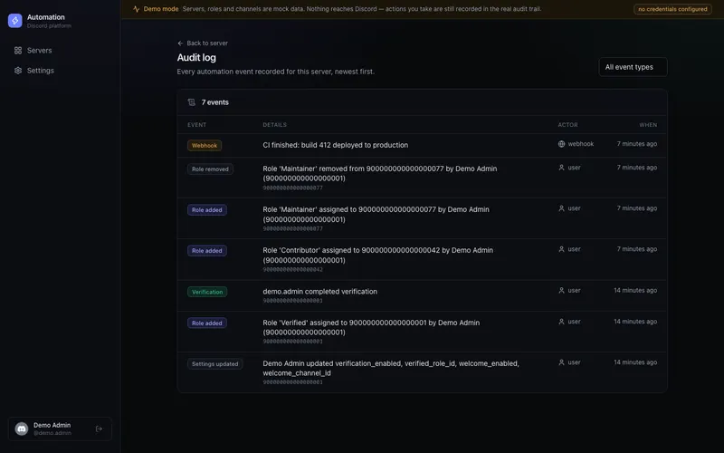Click the ID 900000000000000042 under Contributor row
Screen dimensions: 724x453
point(292,269)
